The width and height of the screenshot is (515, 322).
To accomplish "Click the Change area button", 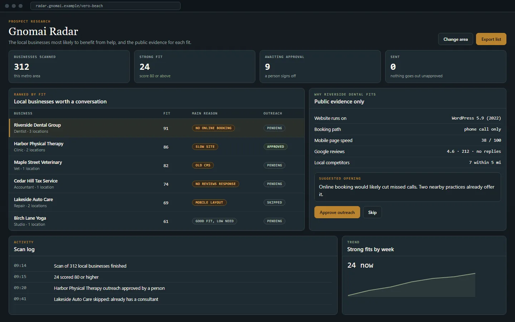I will (x=456, y=39).
